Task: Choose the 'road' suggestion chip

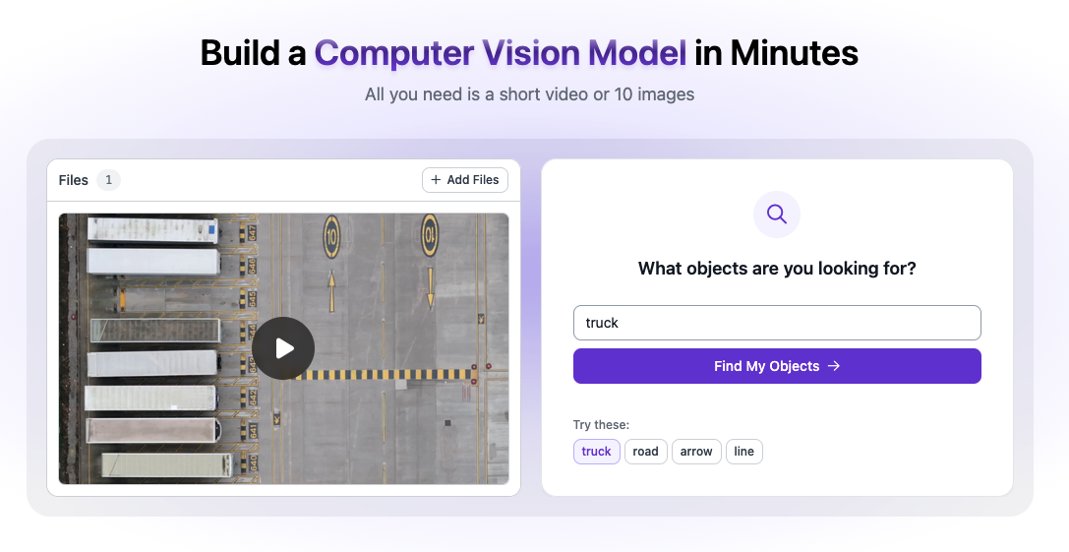Action: click(x=645, y=452)
